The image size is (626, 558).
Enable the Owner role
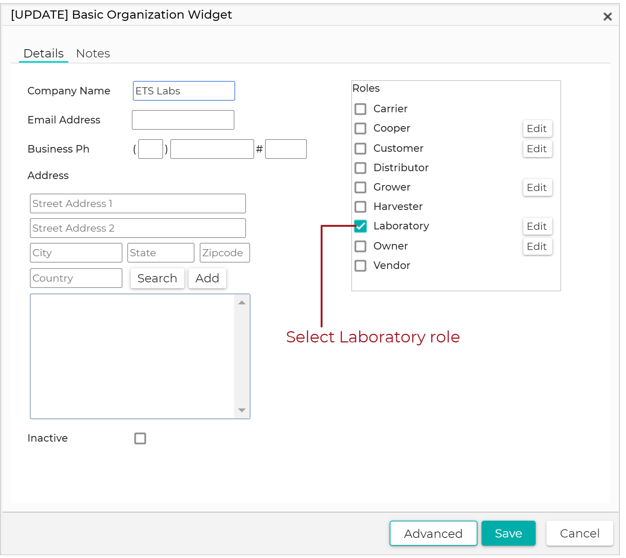[x=360, y=246]
